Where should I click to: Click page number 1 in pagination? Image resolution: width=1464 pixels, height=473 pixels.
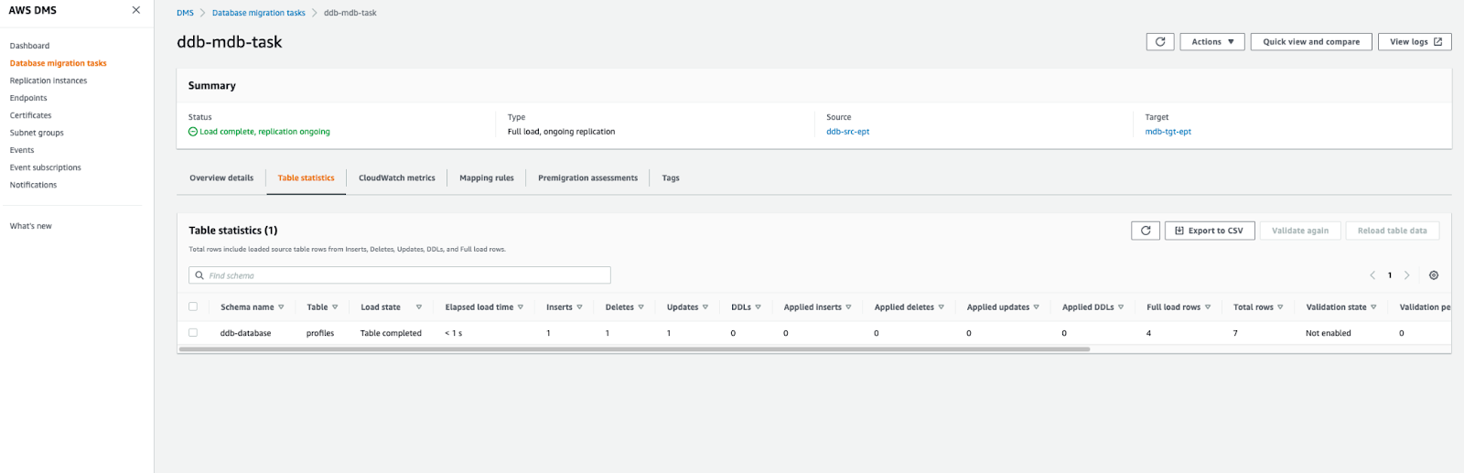(x=1390, y=275)
